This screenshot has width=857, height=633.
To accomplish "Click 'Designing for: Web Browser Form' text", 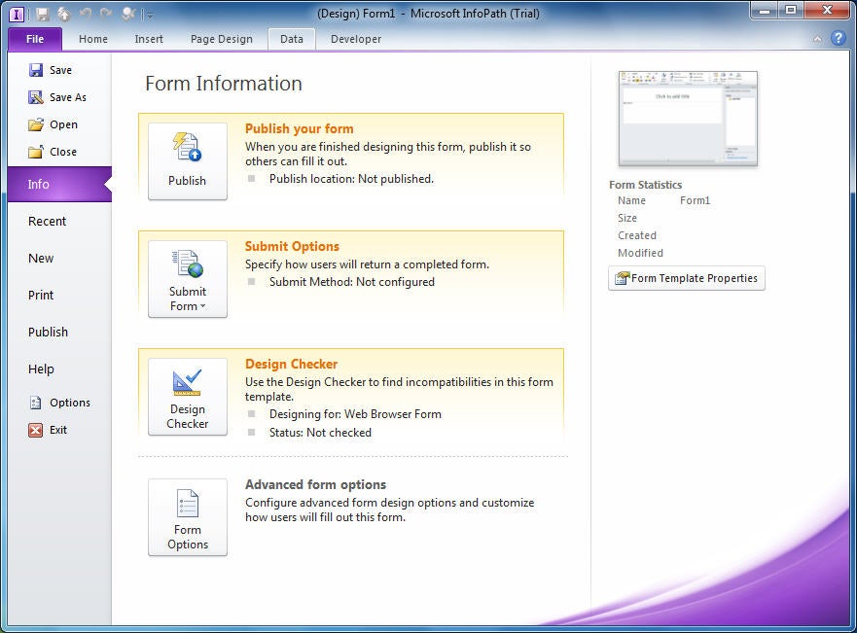I will pos(355,414).
